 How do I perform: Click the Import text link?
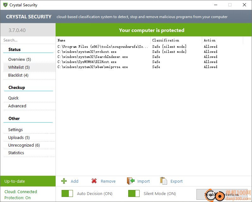tap(143, 181)
